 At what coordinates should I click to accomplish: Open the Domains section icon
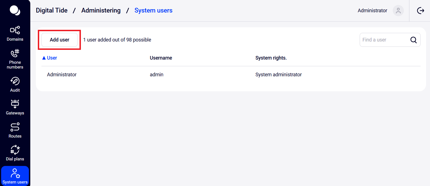15,30
